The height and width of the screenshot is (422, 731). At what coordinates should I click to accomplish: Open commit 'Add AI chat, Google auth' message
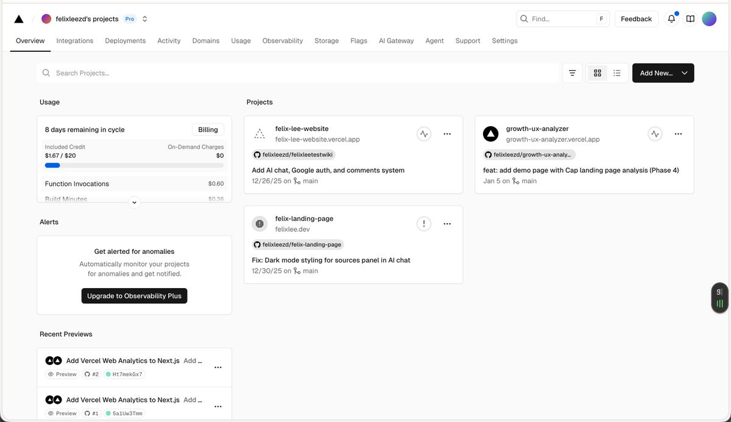328,171
